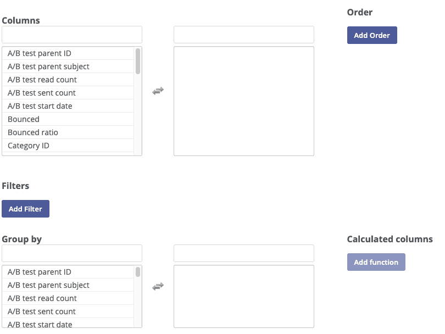Focus the Group by selected search field
The image size is (445, 334).
[244, 253]
